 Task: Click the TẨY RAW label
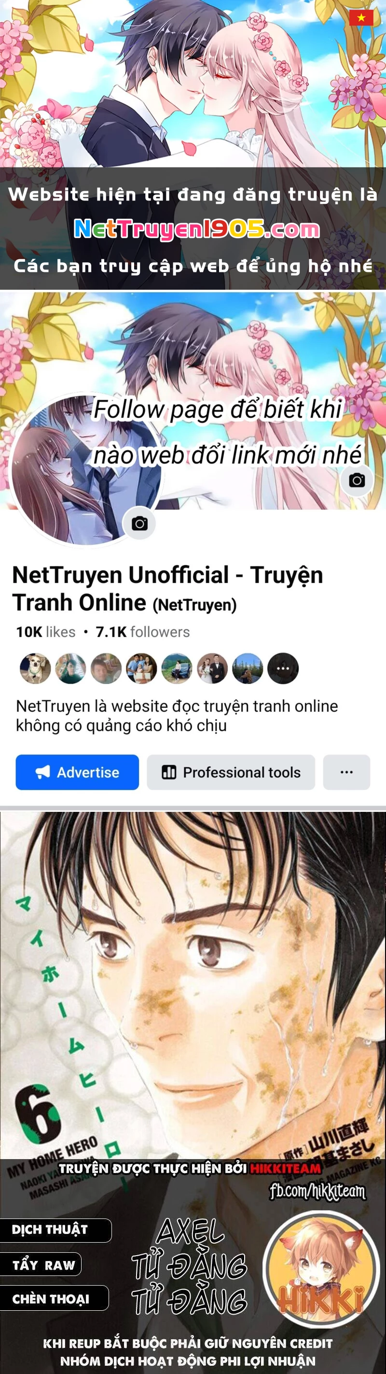click(x=44, y=1265)
